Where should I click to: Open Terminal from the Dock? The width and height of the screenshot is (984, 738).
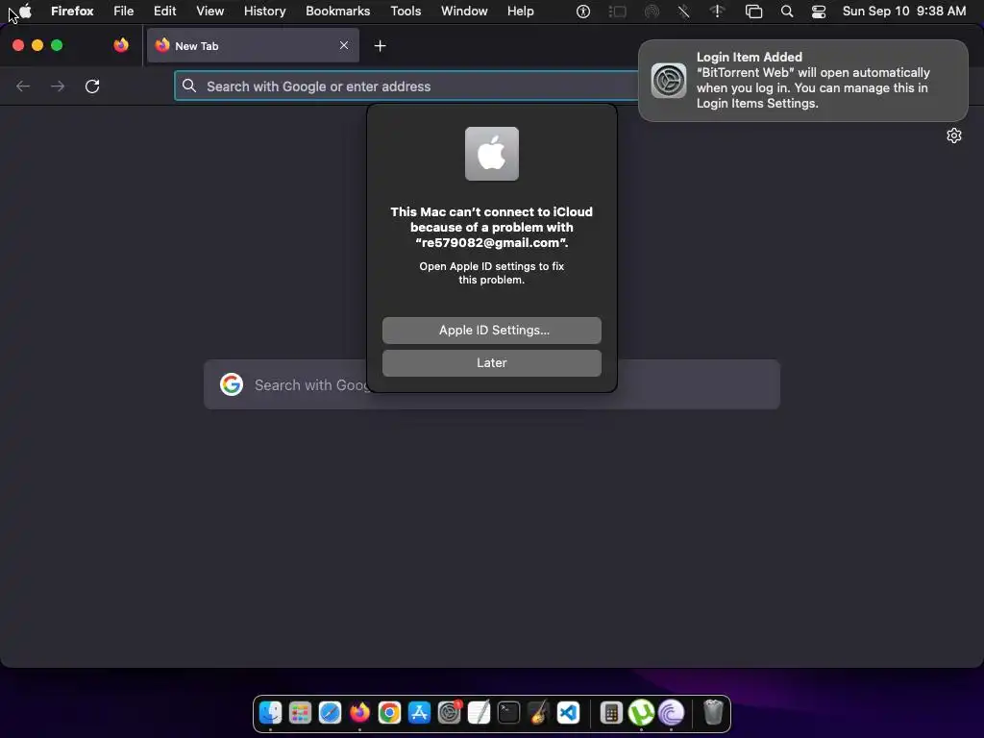[x=508, y=713]
